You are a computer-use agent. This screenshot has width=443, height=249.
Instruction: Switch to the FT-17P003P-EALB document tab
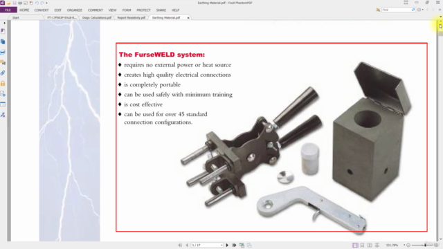pos(62,17)
